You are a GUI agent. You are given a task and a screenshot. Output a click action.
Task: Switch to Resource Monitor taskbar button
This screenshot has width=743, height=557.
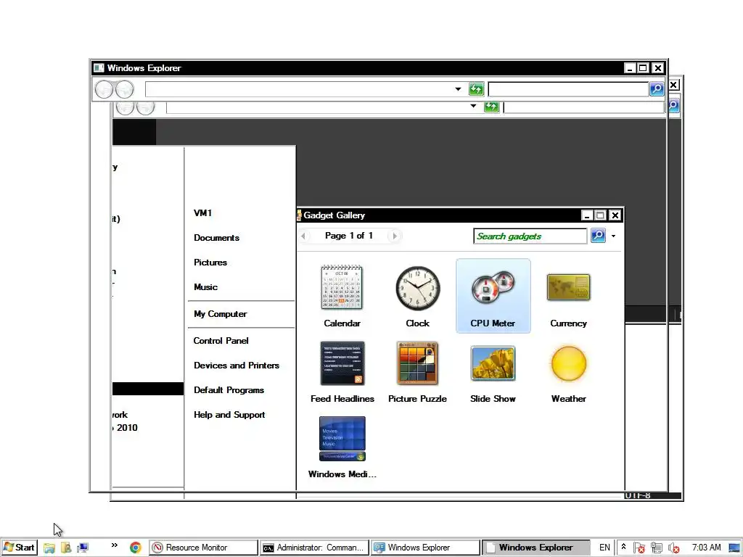(x=204, y=548)
